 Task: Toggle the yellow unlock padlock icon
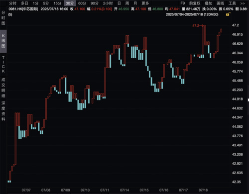pos(228,14)
